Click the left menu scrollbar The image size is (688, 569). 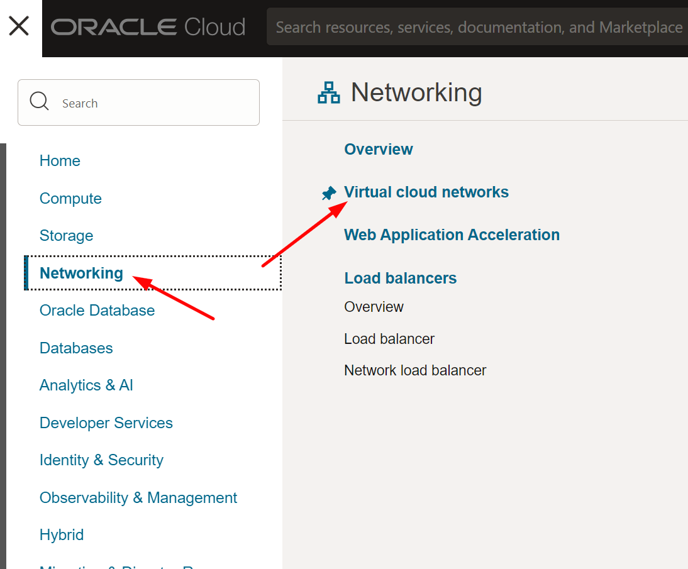pyautogui.click(x=3, y=356)
